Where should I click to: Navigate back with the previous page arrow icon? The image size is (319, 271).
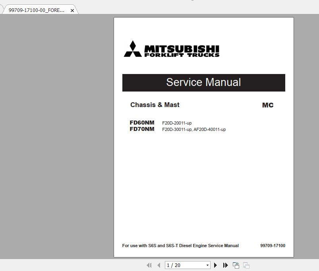(x=158, y=265)
